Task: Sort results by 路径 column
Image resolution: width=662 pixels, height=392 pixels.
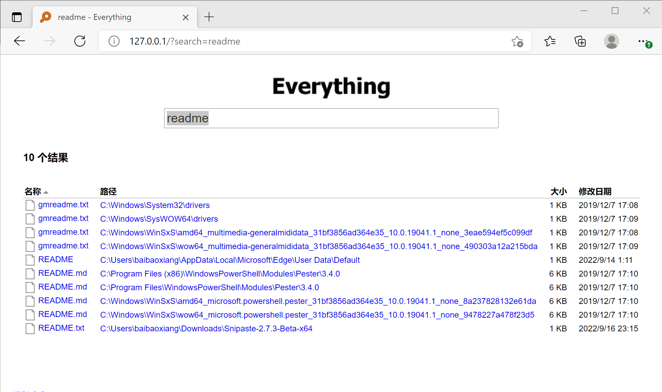Action: (108, 192)
